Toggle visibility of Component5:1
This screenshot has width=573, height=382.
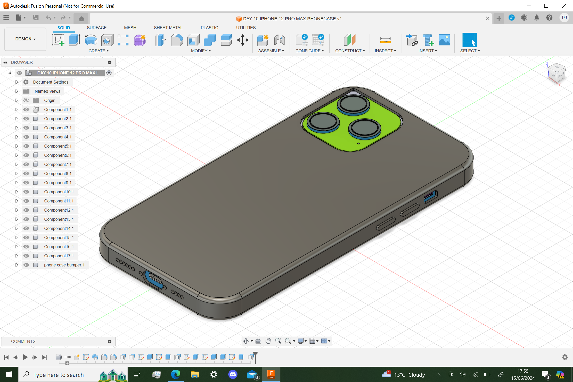point(26,146)
